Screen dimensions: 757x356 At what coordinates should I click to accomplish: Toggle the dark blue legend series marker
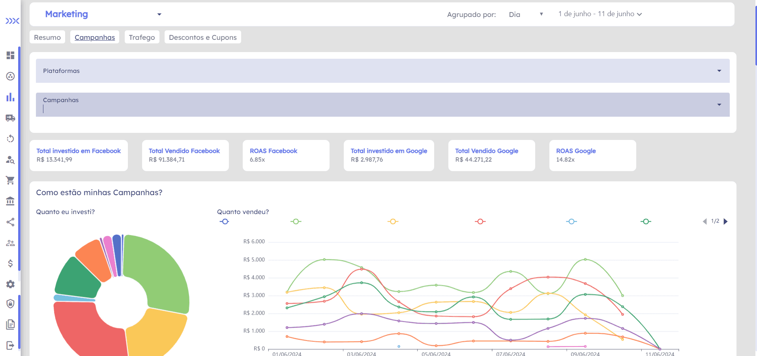coord(225,222)
